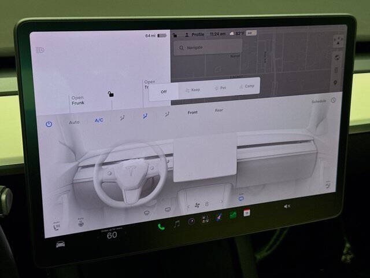Screen dimensions: 370x278
Task: Decrease fan speed with left arrow
Action: tap(188, 207)
